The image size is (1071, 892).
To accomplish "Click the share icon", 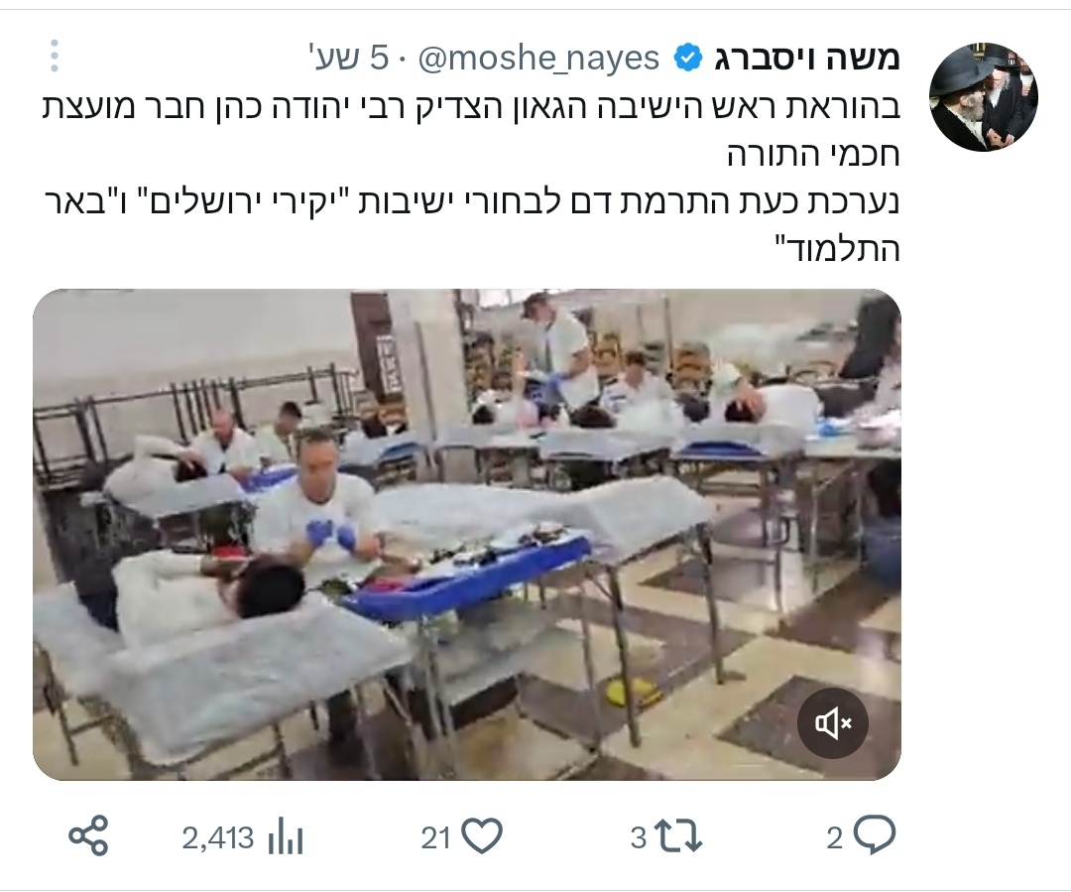I will (x=89, y=836).
